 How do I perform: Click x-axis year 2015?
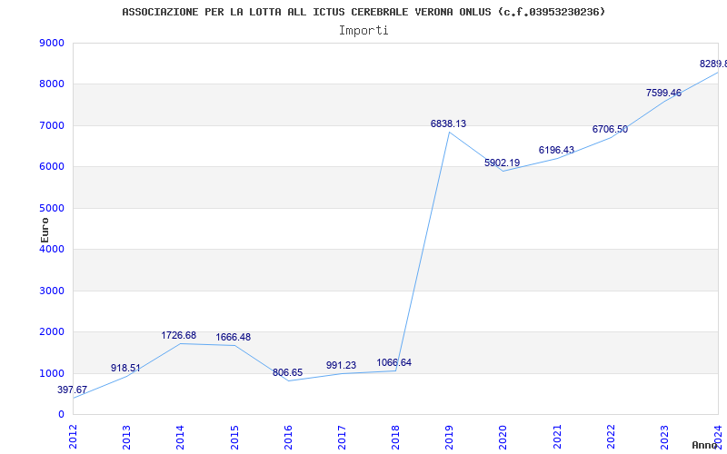[234, 437]
